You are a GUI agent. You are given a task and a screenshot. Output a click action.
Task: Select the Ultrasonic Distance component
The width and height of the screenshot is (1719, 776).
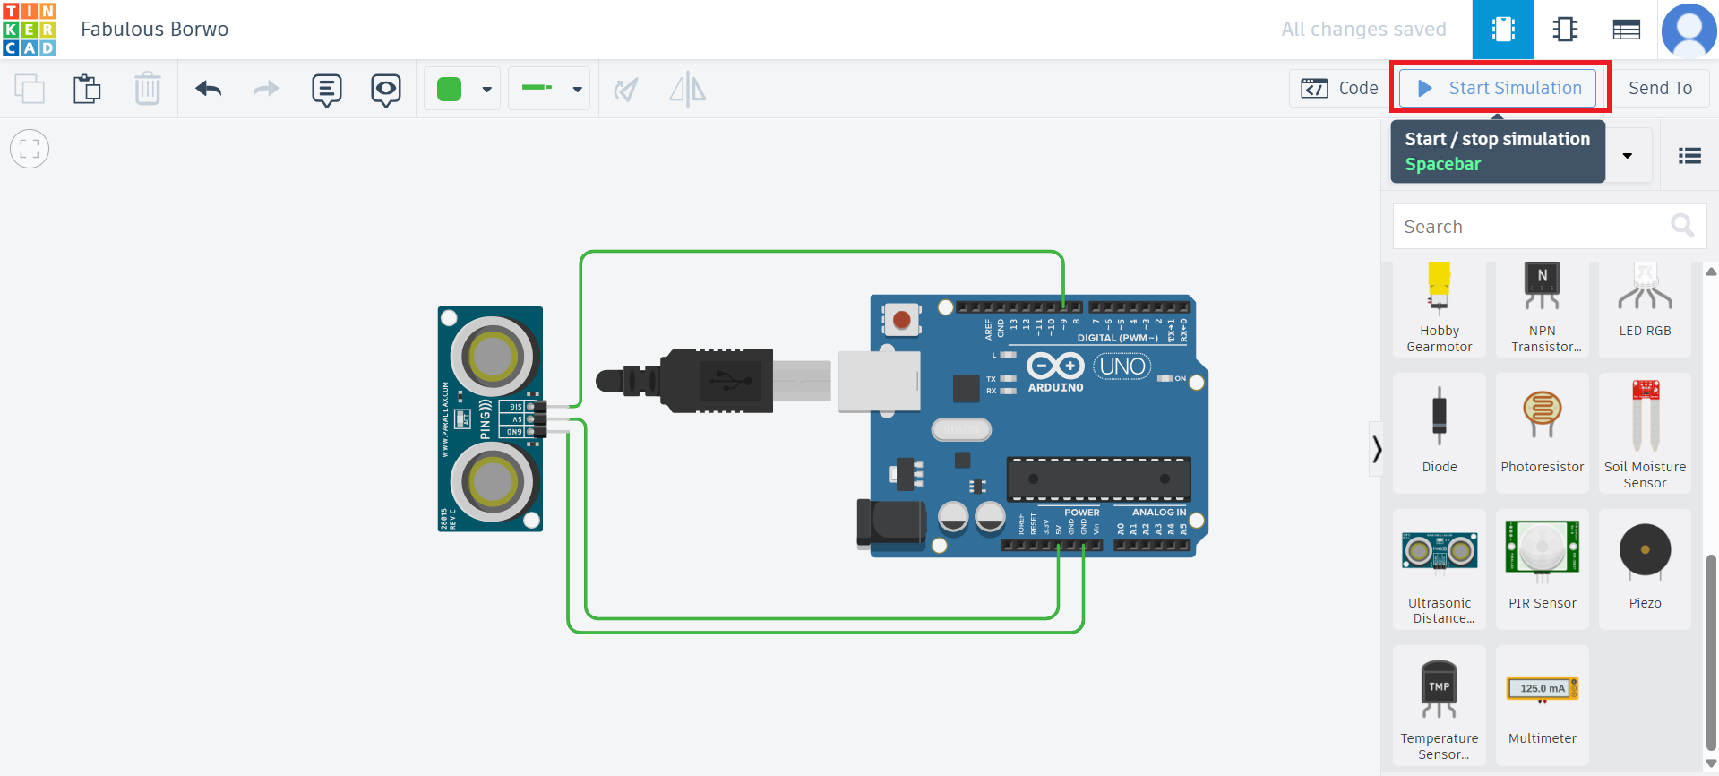(1440, 569)
